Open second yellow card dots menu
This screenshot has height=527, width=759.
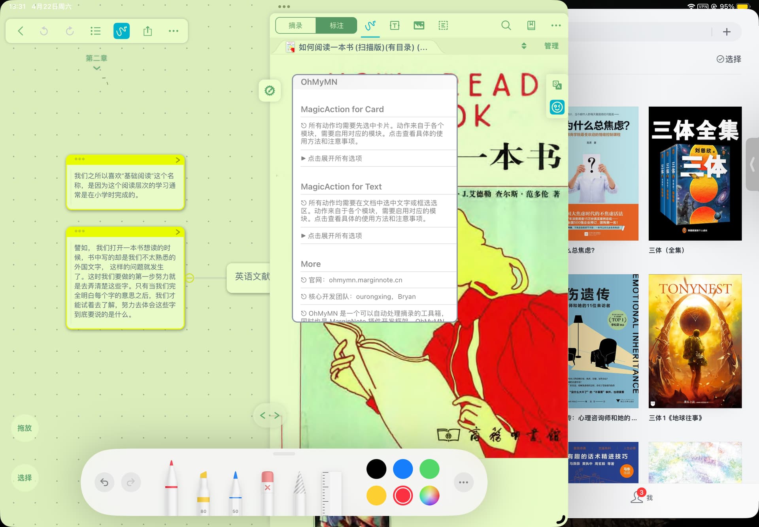click(x=79, y=231)
